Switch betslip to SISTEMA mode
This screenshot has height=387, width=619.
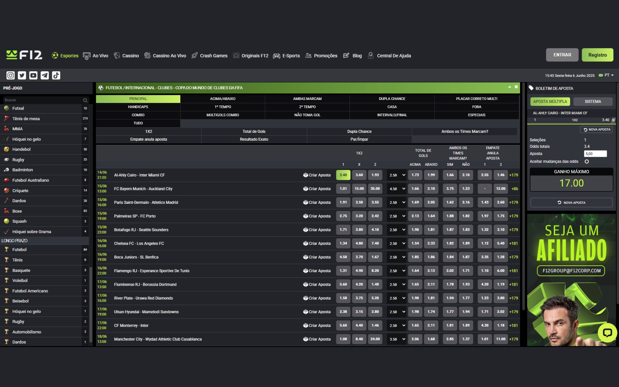pos(593,101)
